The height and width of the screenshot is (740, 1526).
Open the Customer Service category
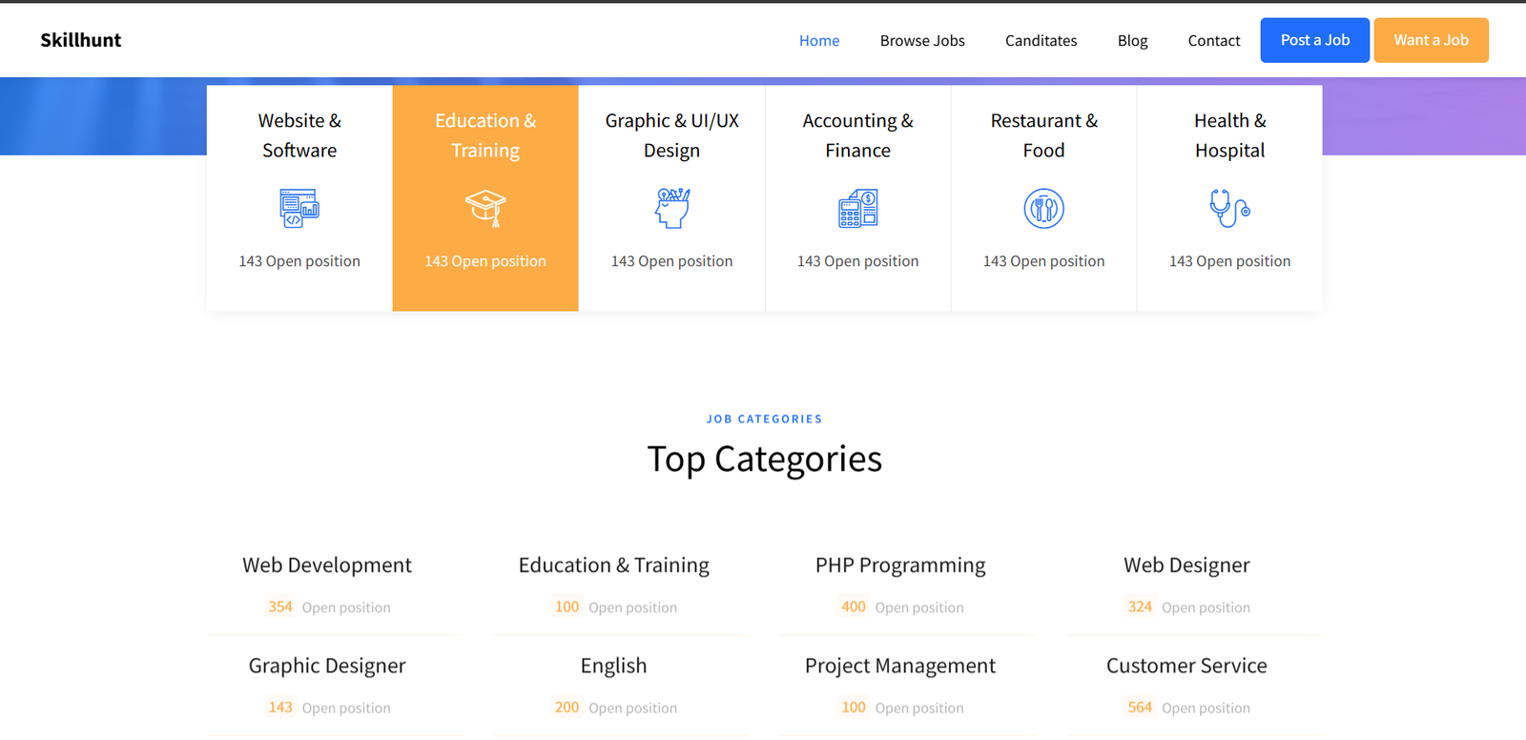1186,666
